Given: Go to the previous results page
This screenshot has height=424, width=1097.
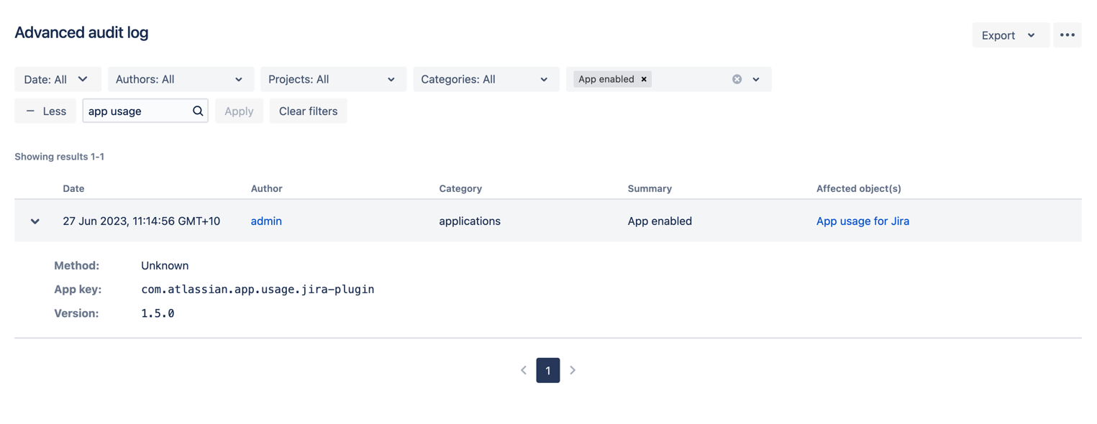Looking at the screenshot, I should (x=524, y=370).
